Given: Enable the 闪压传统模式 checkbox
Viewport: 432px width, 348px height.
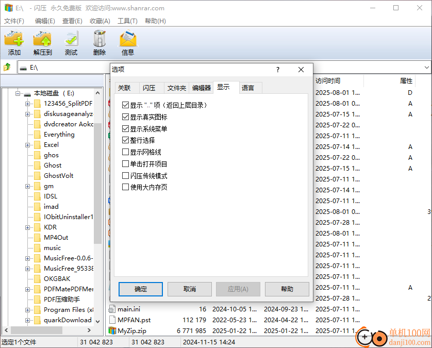Looking at the screenshot, I should pos(125,175).
